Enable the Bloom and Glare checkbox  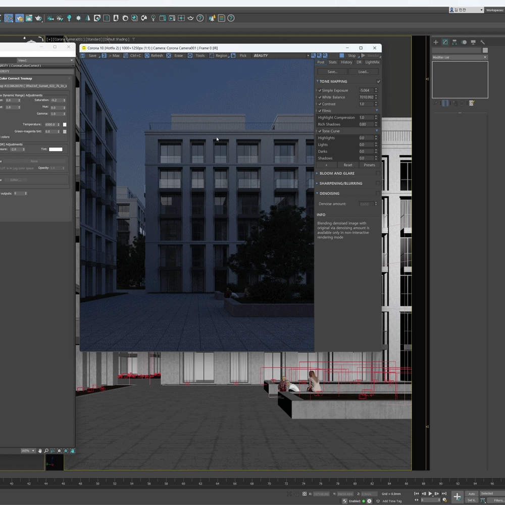[378, 173]
